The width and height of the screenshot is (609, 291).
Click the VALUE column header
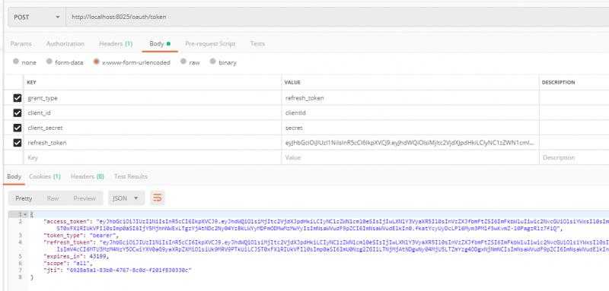292,83
